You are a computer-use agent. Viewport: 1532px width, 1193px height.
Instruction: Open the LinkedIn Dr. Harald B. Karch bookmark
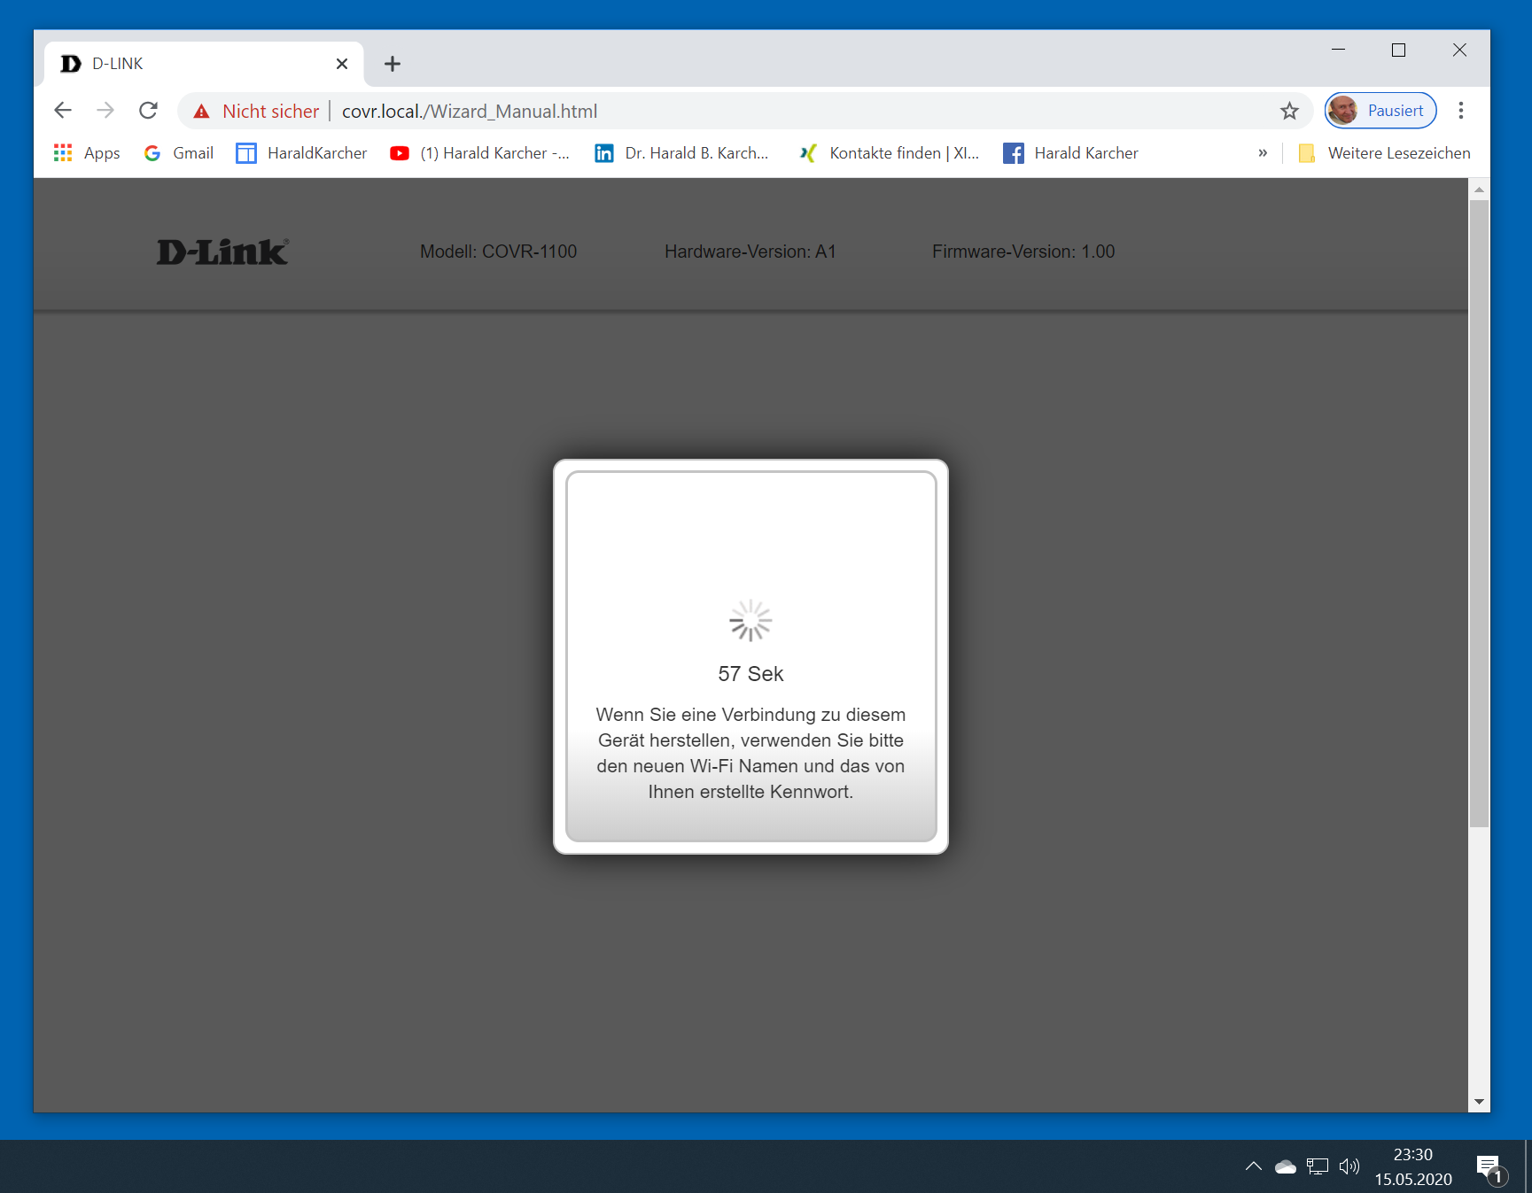[x=681, y=153]
